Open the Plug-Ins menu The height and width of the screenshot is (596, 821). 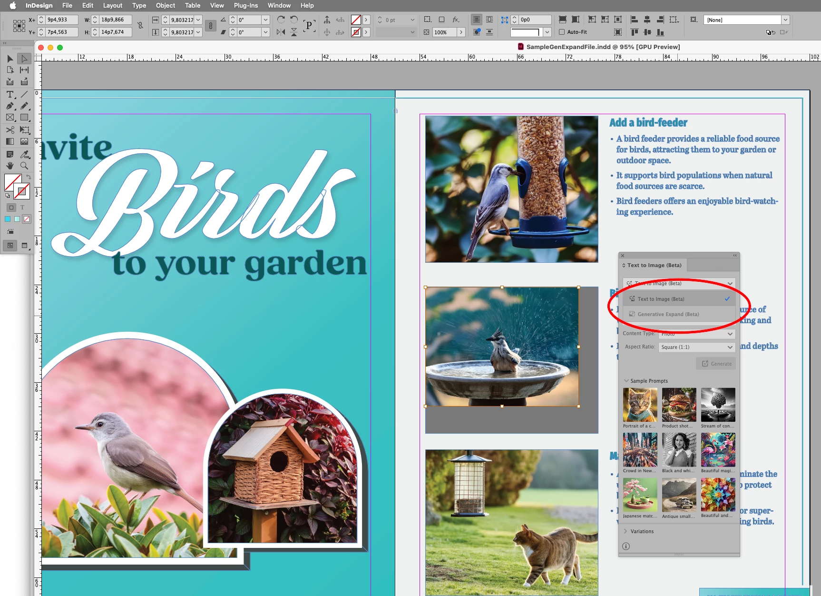[246, 5]
